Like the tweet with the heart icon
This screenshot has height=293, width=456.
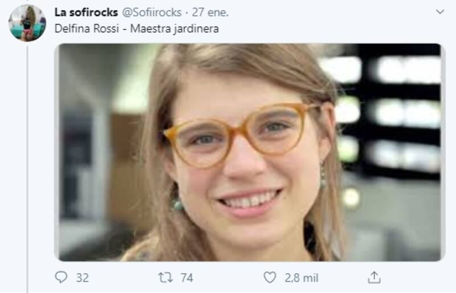coord(270,277)
